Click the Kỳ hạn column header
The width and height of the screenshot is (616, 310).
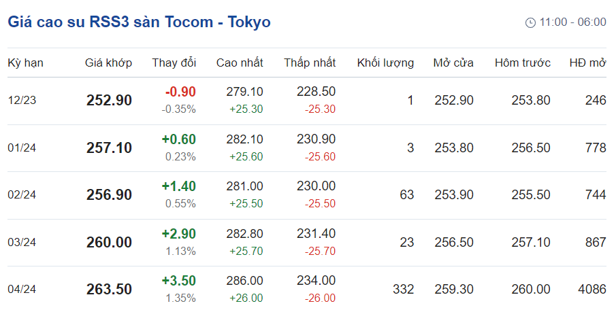(x=26, y=63)
